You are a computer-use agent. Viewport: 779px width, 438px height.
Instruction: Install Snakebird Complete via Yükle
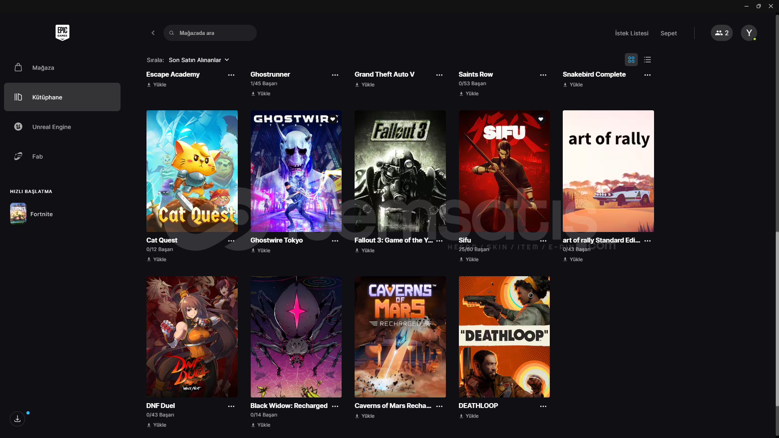click(x=573, y=85)
